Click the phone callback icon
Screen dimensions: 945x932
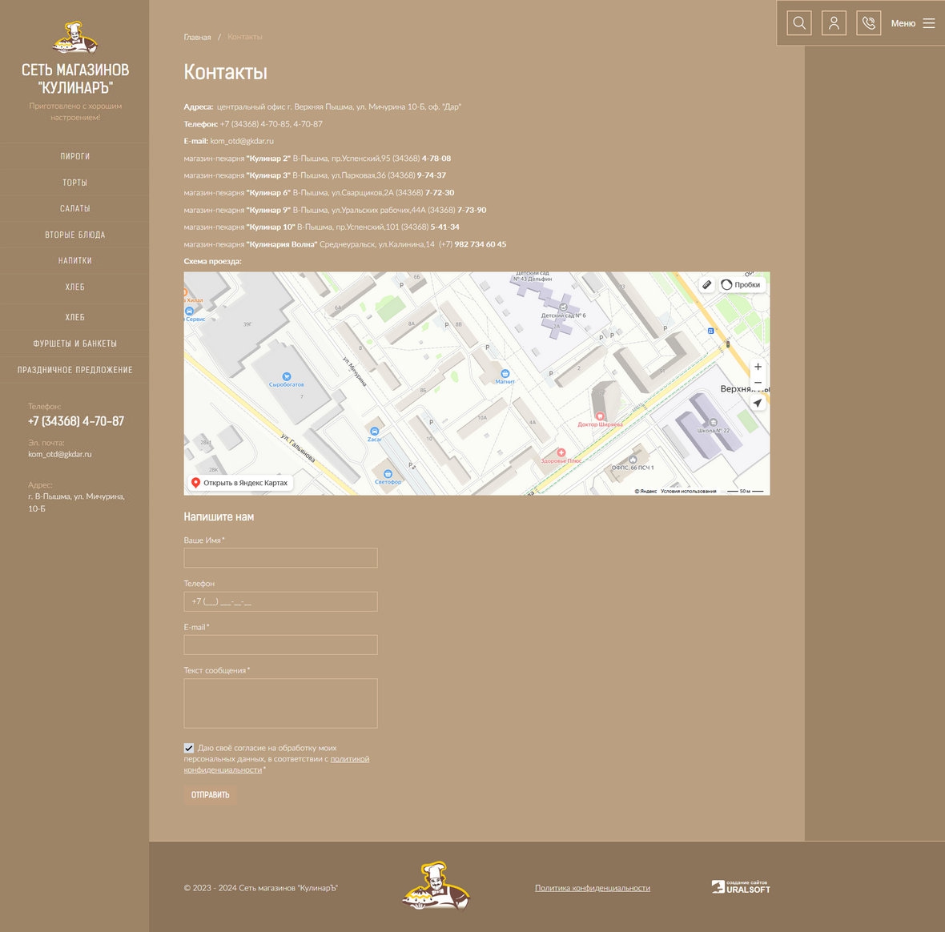(868, 23)
